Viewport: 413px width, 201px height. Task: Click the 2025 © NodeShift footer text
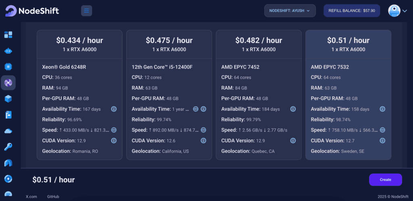click(x=392, y=197)
